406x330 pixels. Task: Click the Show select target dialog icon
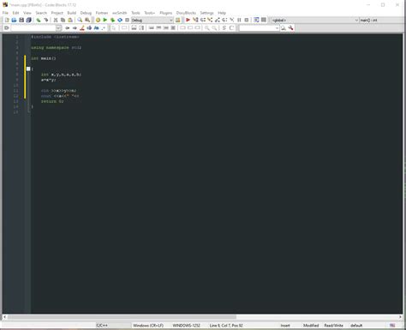tap(178, 20)
